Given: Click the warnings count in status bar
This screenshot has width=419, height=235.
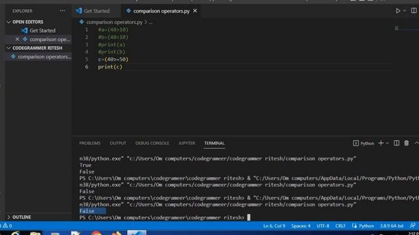Looking at the screenshot, I should 7,226.
